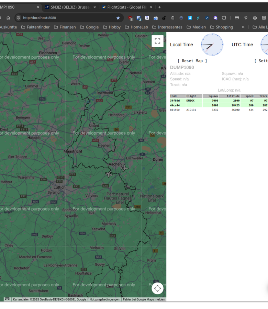Select the airplane icon southwest of Aachen
The image size is (268, 309).
pos(109,174)
